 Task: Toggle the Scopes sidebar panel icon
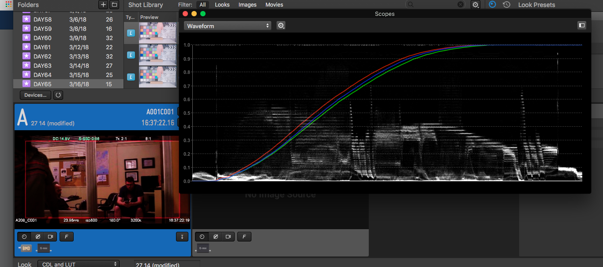pos(582,26)
